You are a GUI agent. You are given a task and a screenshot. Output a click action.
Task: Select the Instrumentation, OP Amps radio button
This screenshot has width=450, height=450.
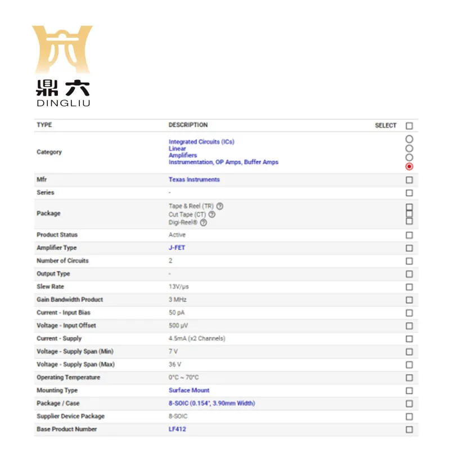tap(409, 166)
